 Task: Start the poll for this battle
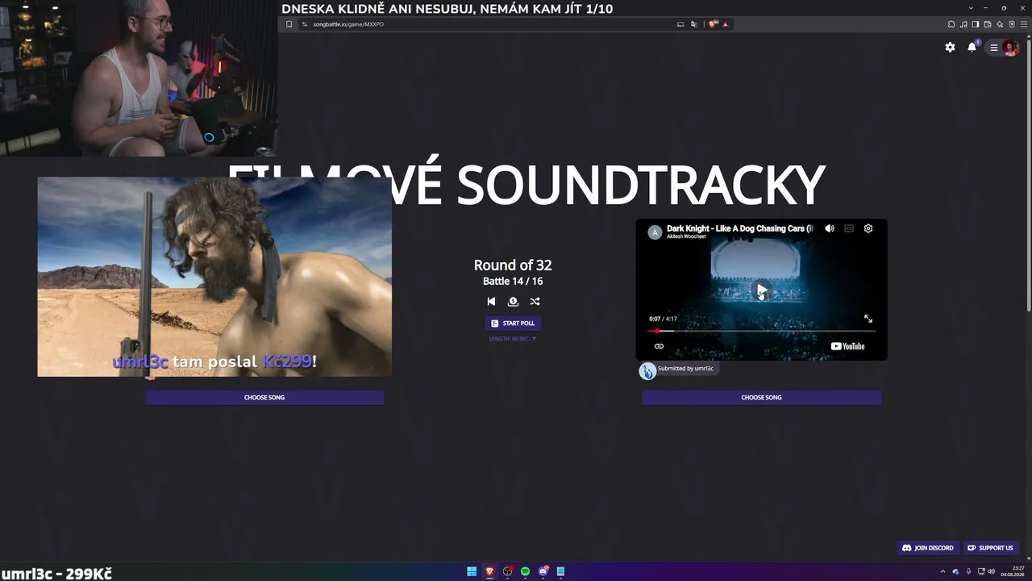pos(513,323)
